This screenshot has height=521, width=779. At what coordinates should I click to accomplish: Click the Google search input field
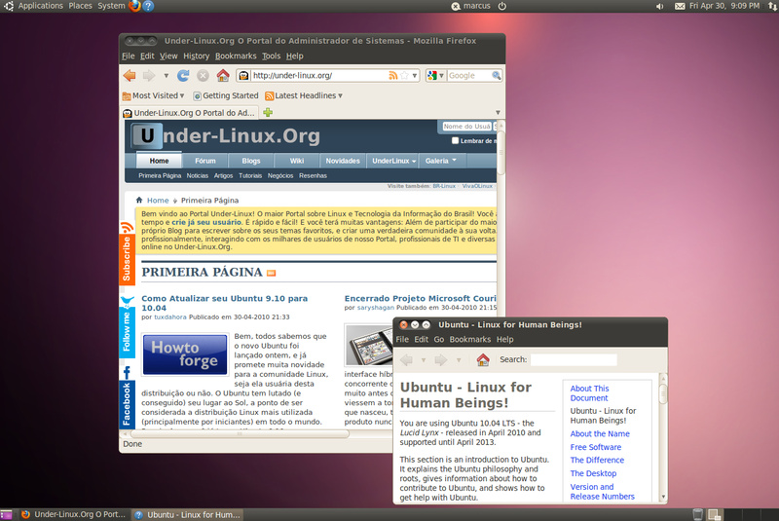(x=468, y=76)
